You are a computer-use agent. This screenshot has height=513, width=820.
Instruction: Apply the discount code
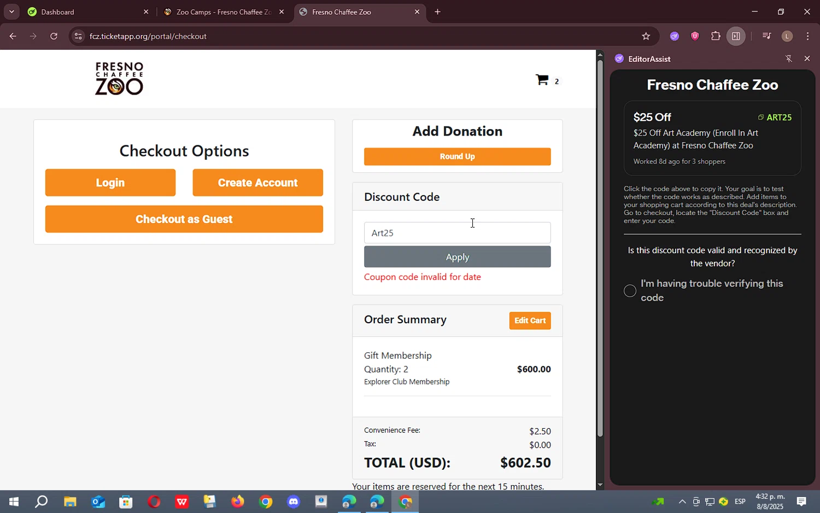click(x=458, y=257)
